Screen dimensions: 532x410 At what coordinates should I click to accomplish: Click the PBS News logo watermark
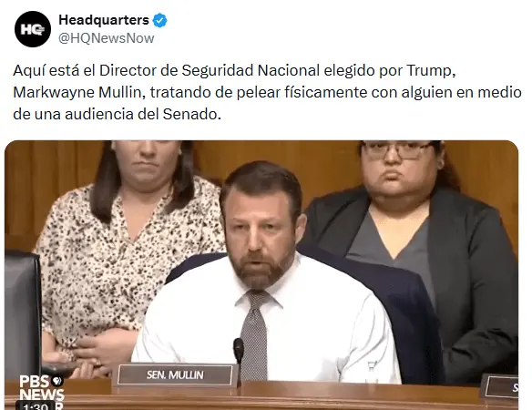[x=41, y=388]
